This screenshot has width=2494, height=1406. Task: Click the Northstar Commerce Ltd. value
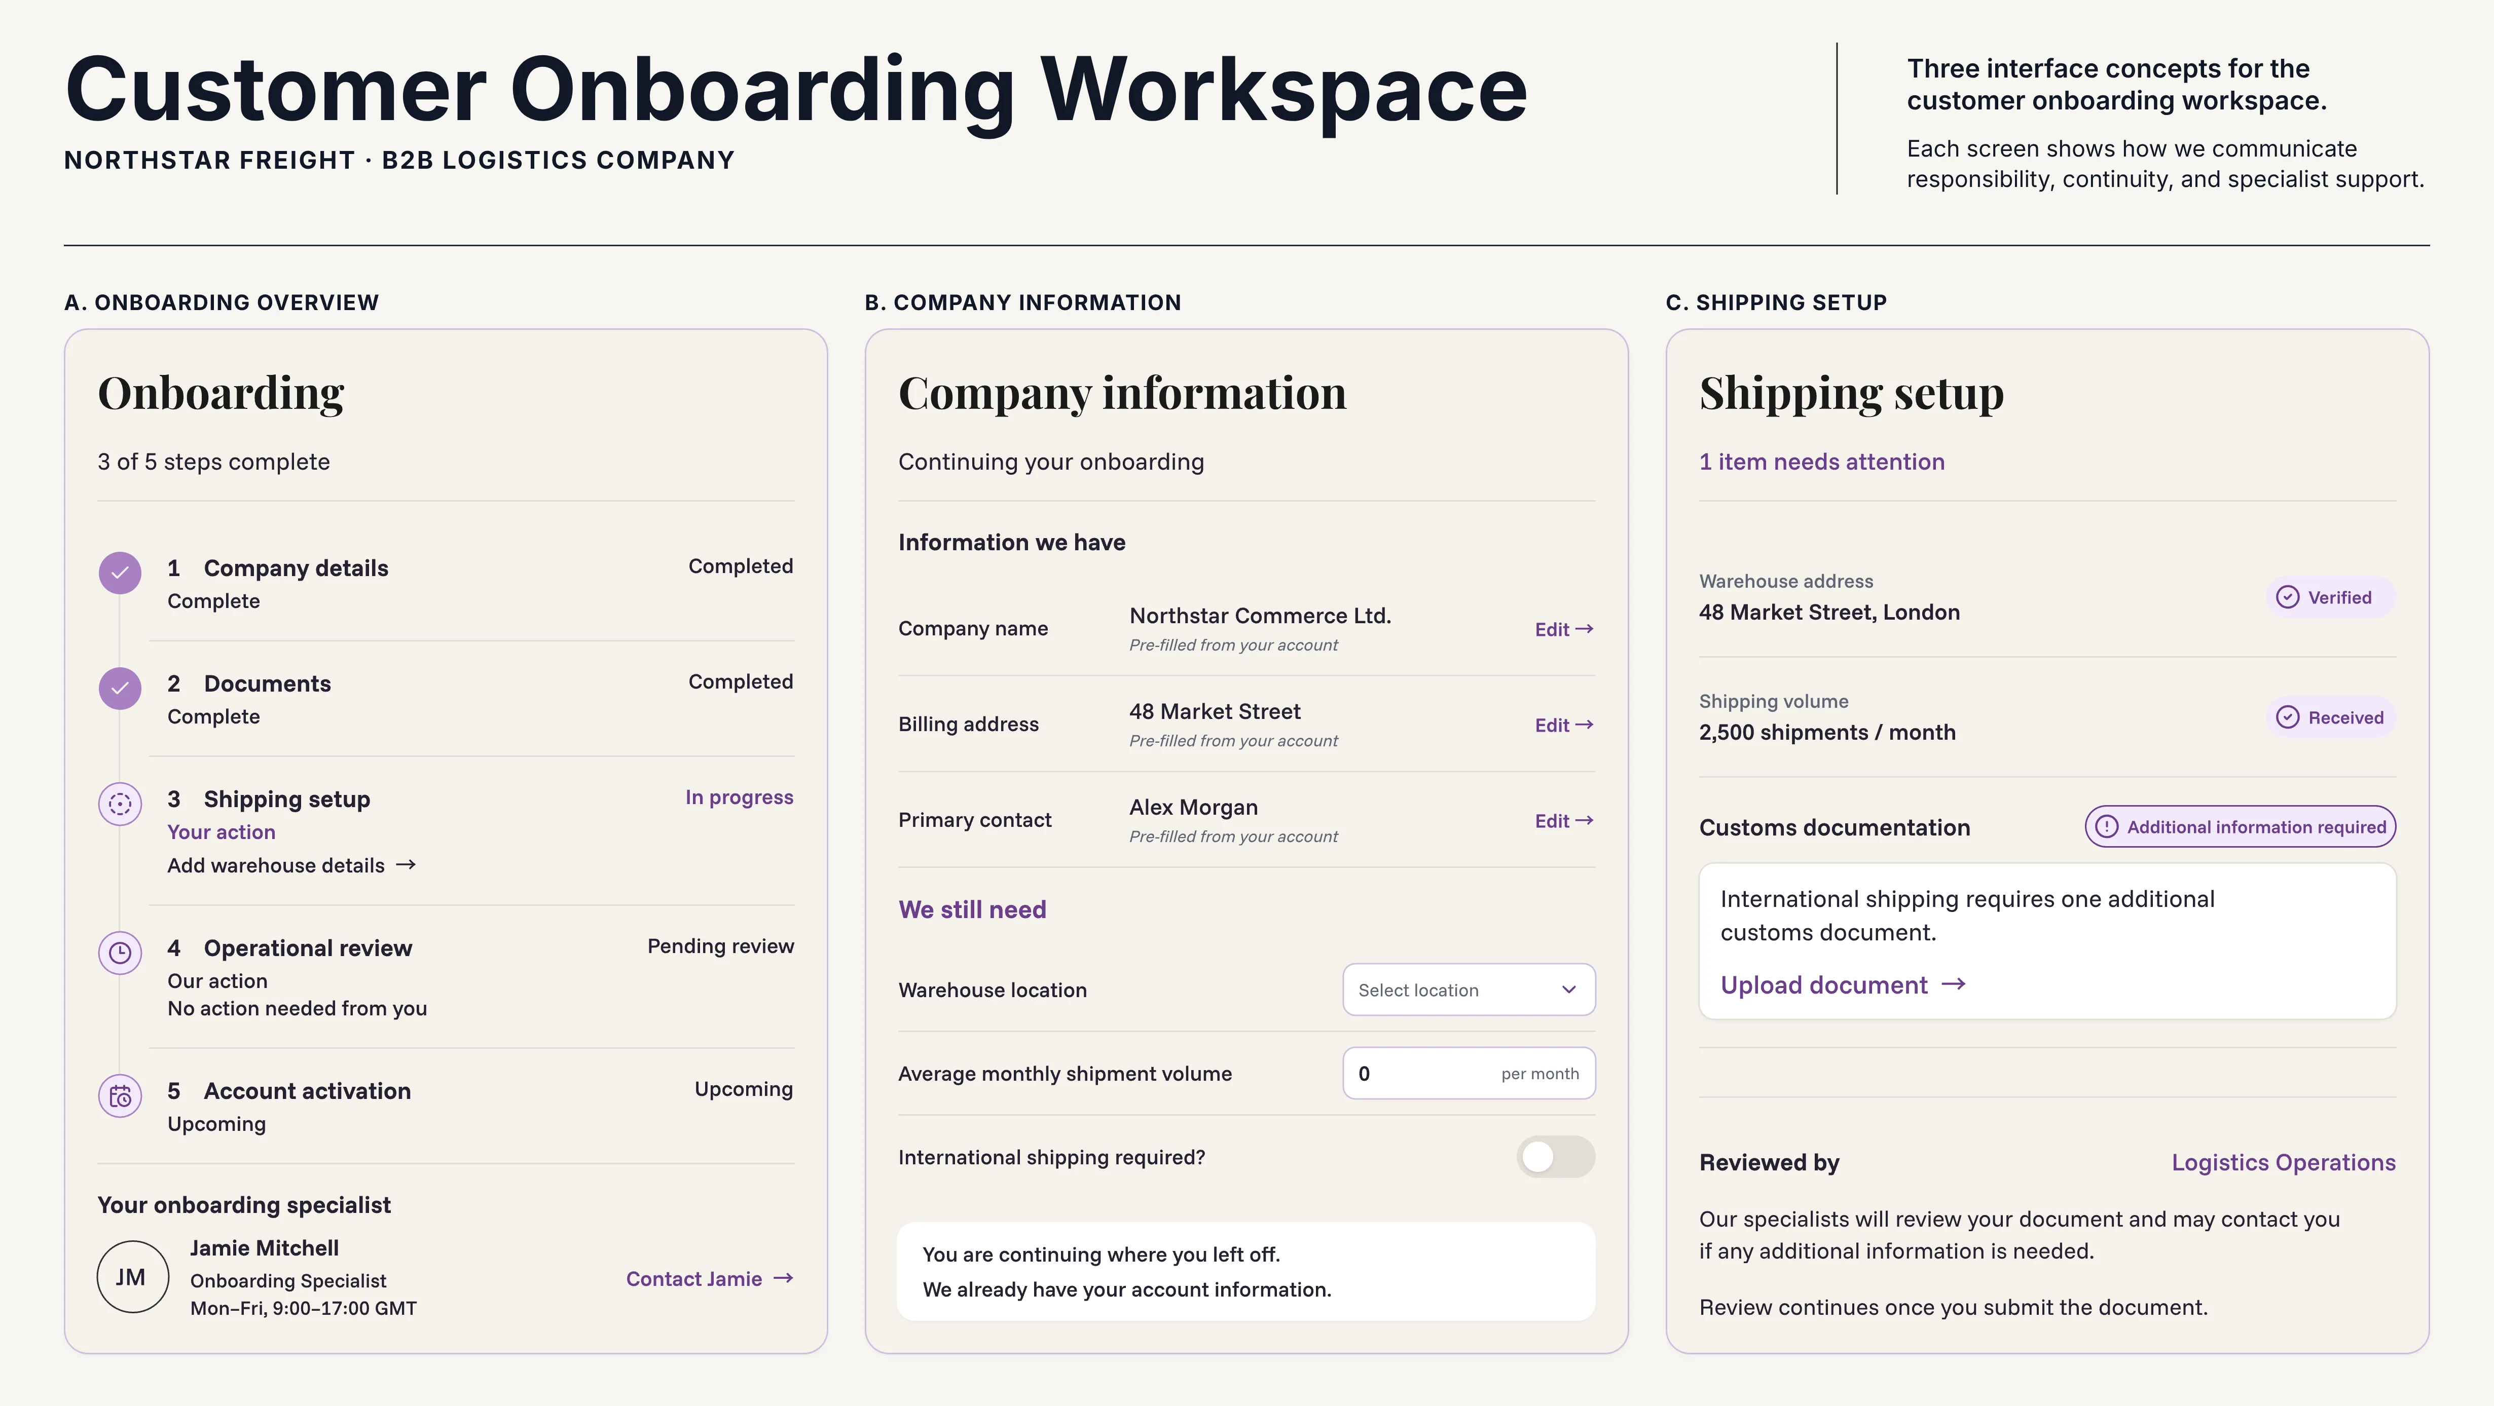tap(1260, 616)
